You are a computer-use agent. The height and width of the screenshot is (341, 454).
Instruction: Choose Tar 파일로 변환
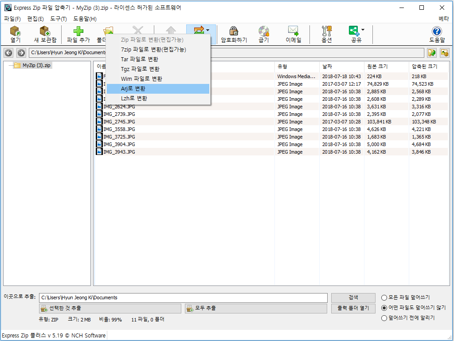pos(158,59)
